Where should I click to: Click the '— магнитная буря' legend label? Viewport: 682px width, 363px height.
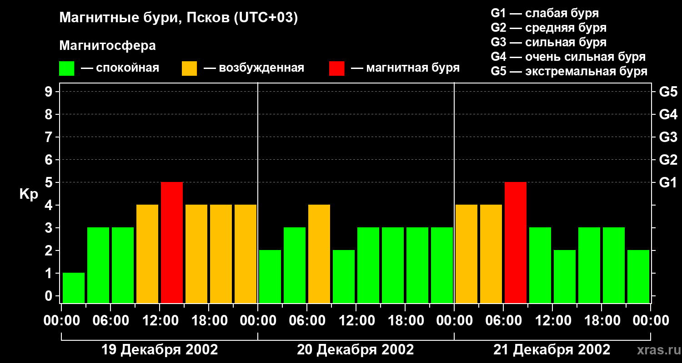pos(405,69)
